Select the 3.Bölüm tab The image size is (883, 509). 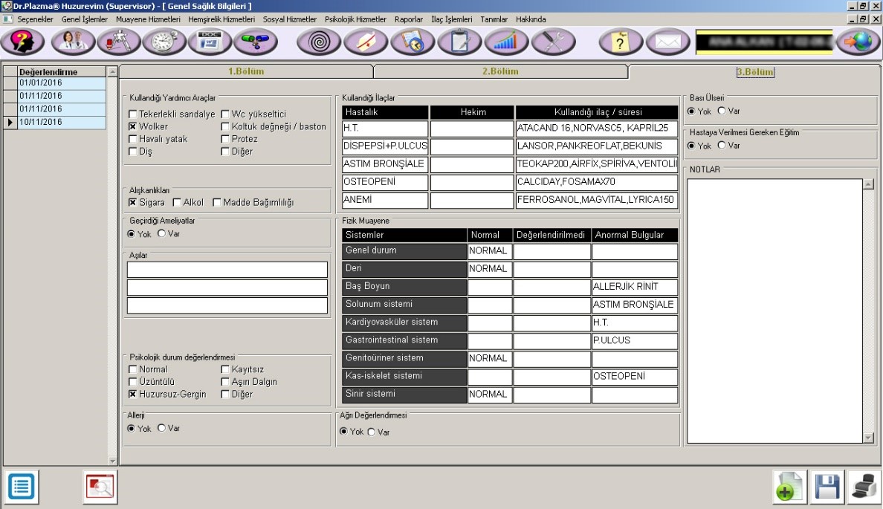click(755, 72)
